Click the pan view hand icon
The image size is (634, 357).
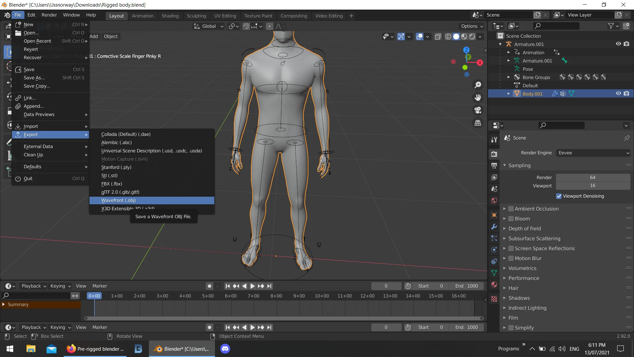tap(478, 98)
